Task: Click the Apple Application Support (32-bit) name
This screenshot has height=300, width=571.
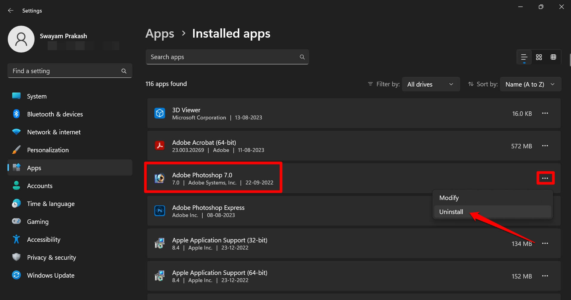Action: (x=220, y=240)
